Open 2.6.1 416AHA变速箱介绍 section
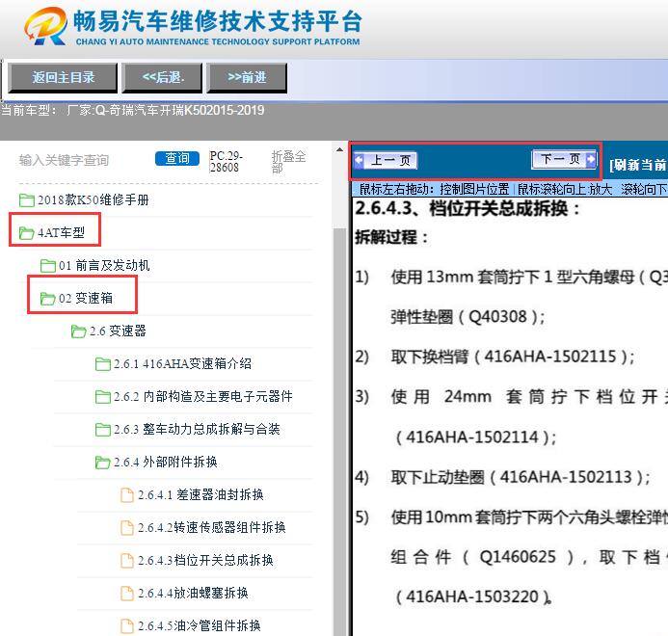 click(x=182, y=364)
